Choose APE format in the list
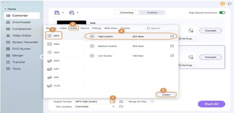Image resolution: width=234 pixels, height=113 pixels. (64, 77)
